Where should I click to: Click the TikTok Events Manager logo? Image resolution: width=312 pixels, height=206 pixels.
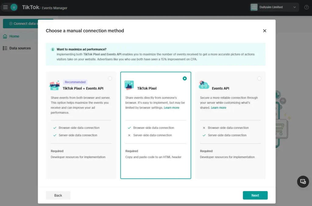[44, 8]
